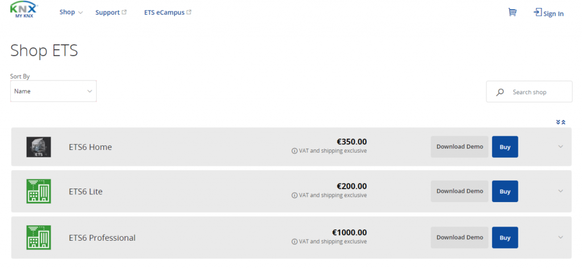This screenshot has width=582, height=268.
Task: Expand the ETS6 Lite row chevron
Action: 560,191
